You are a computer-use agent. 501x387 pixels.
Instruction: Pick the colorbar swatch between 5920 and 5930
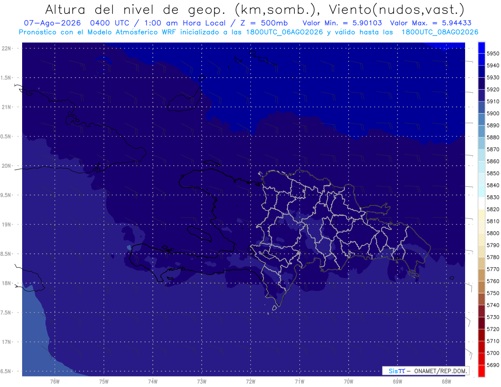pos(481,83)
